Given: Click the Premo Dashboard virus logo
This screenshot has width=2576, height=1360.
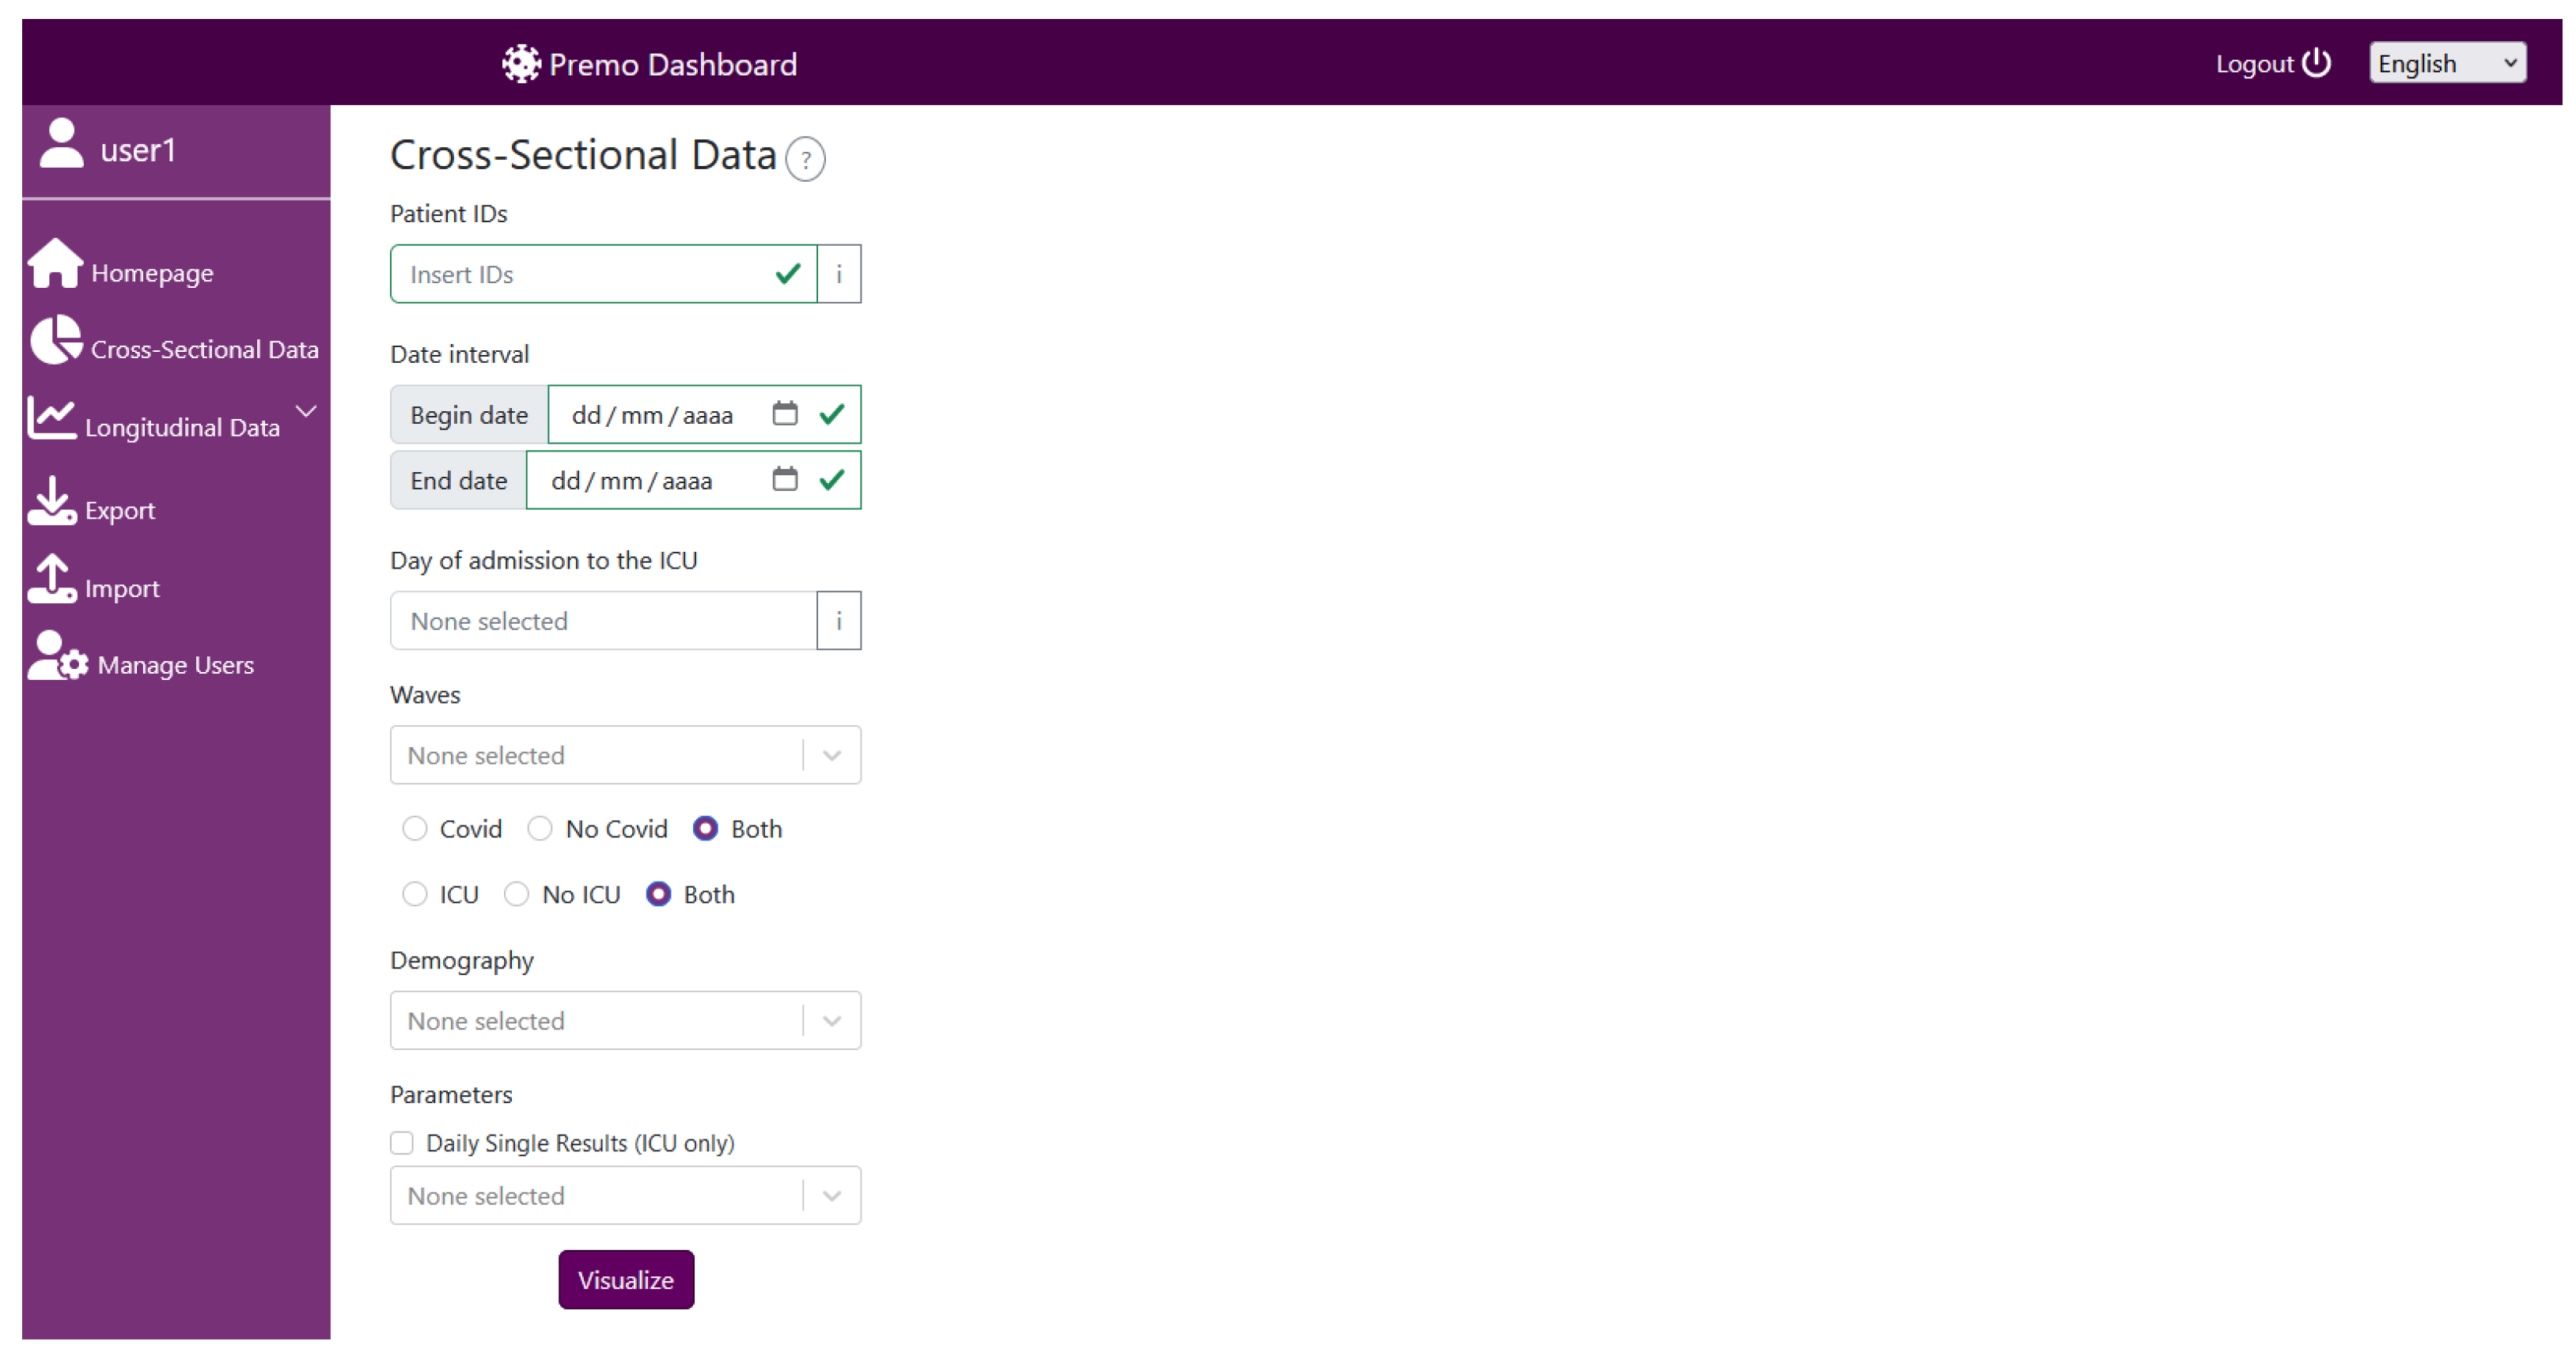Looking at the screenshot, I should click(521, 64).
